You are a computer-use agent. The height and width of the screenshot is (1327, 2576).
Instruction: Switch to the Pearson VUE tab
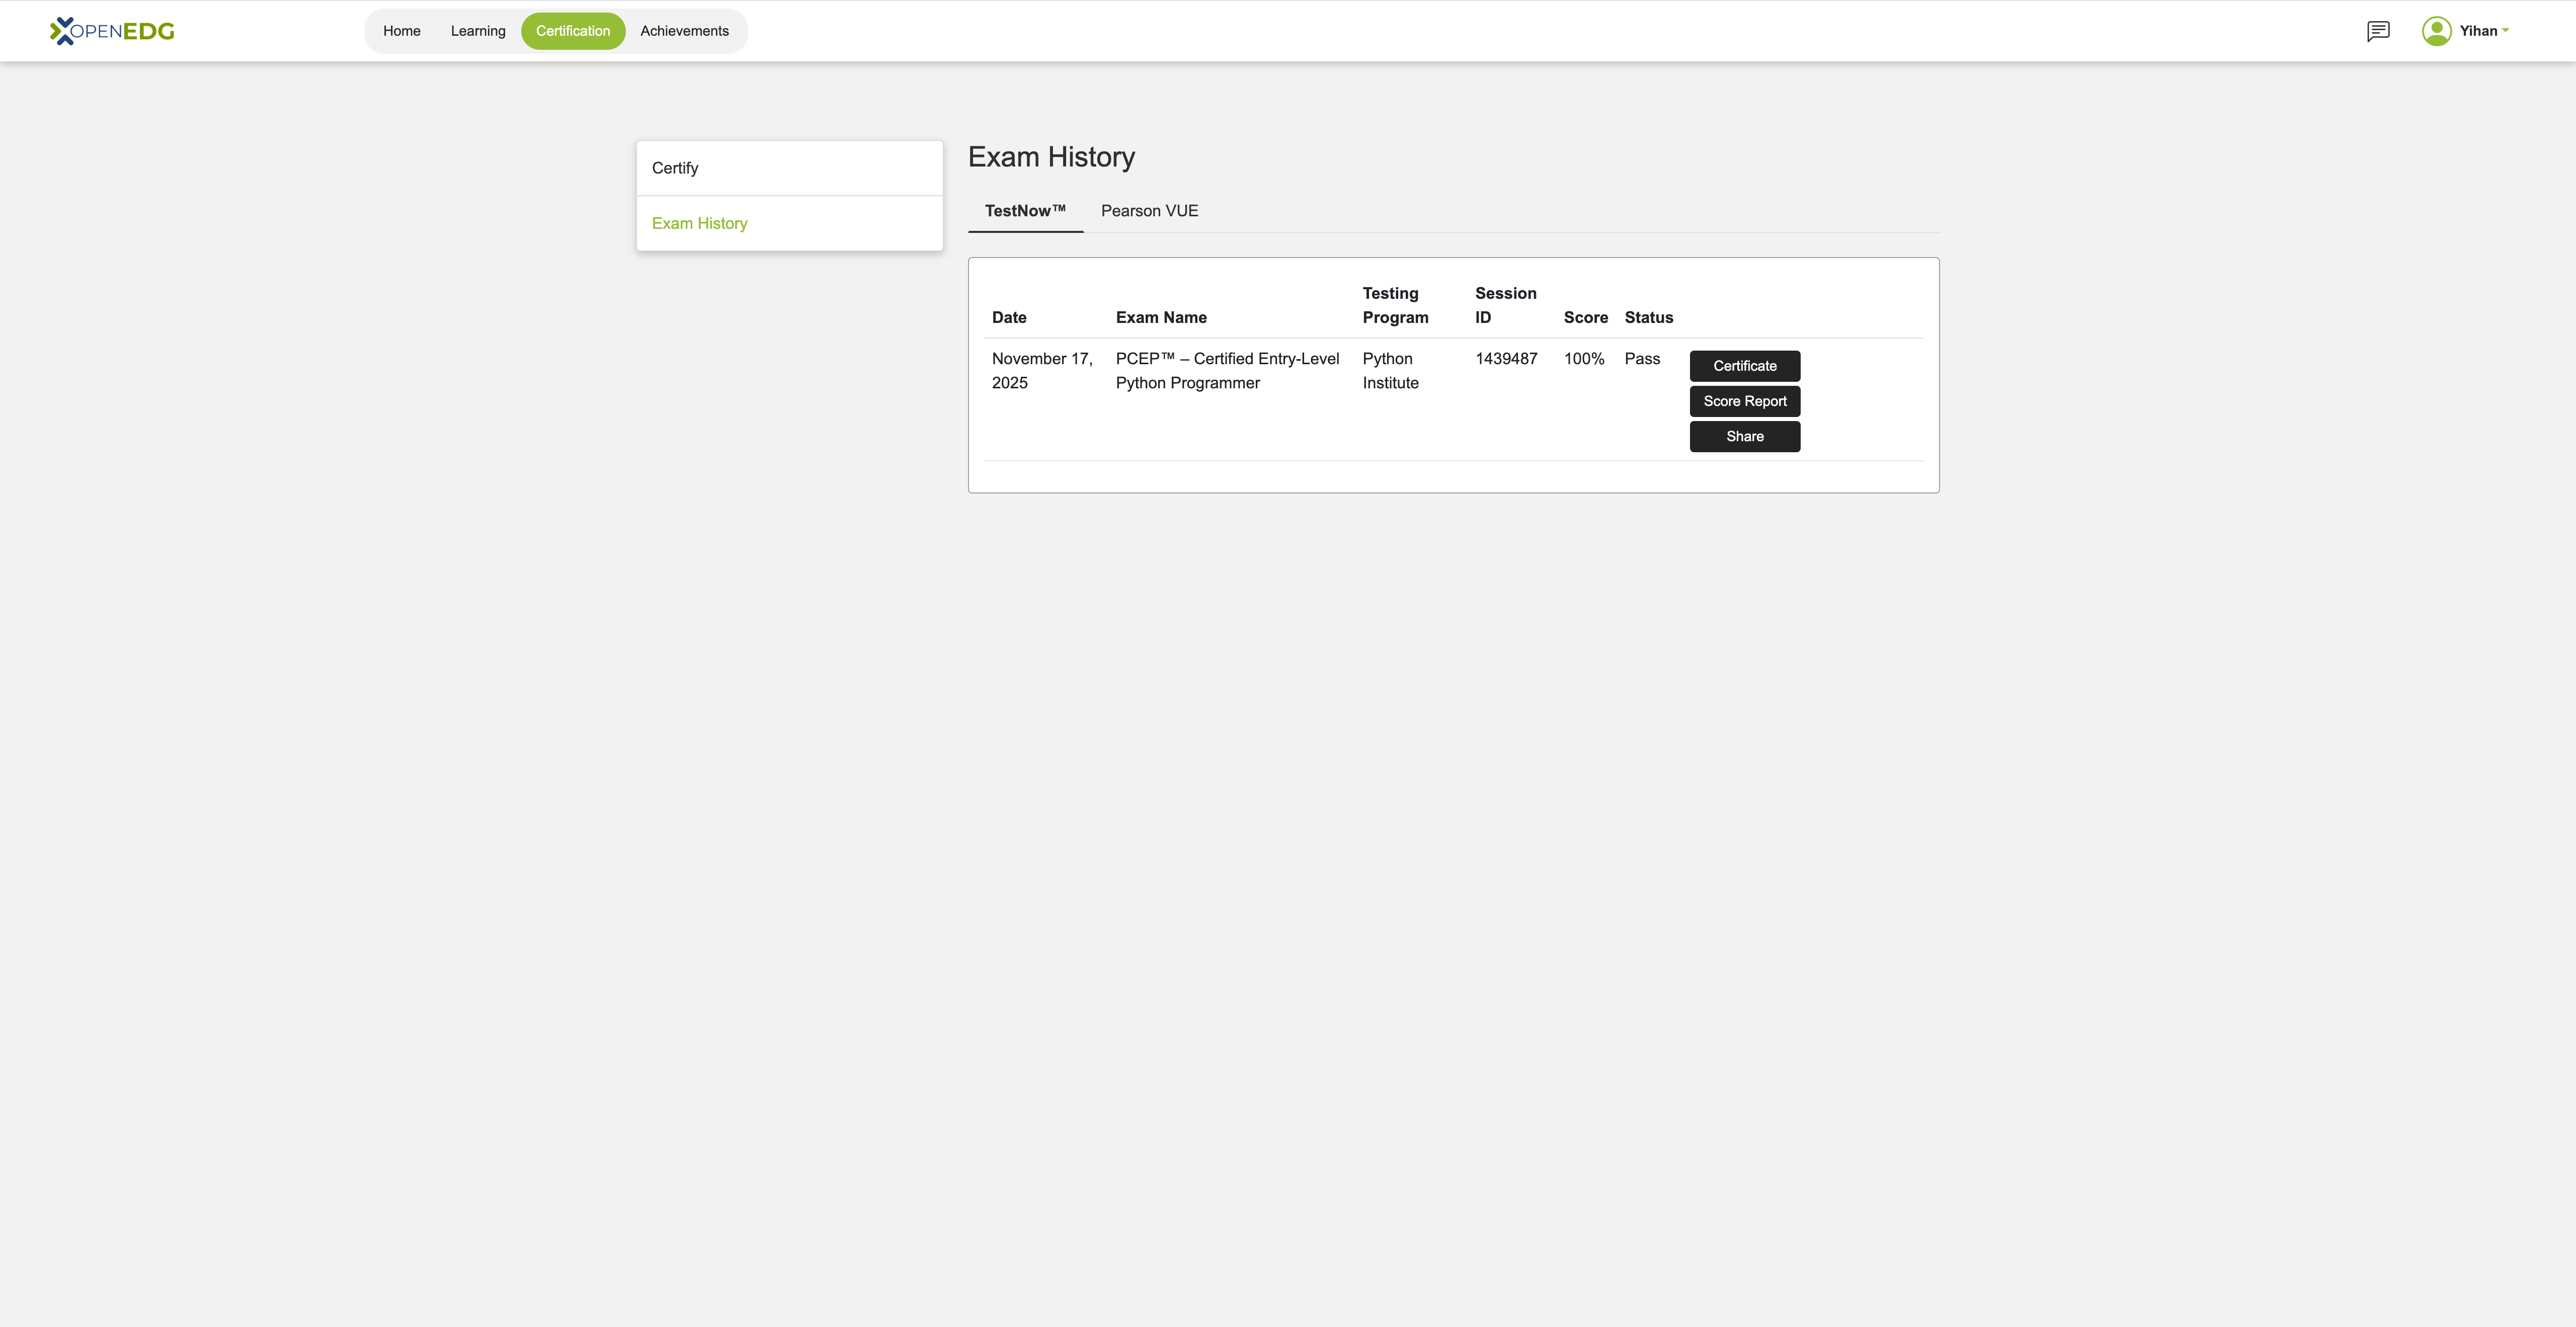[1149, 211]
